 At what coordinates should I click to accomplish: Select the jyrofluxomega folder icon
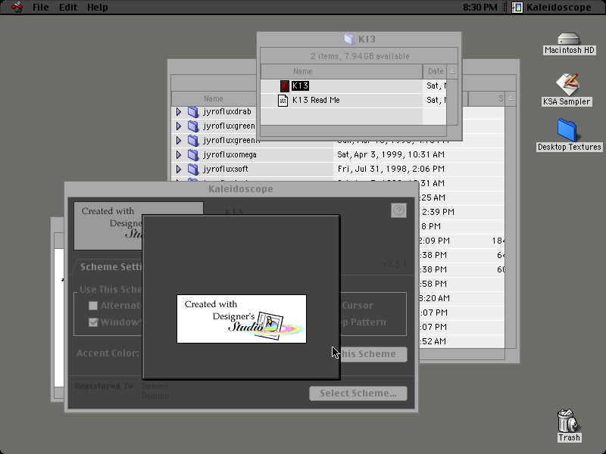pos(193,154)
